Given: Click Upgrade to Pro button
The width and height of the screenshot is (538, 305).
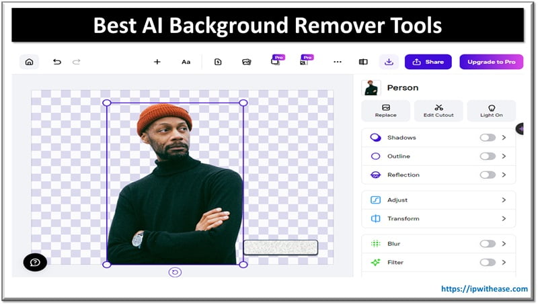Looking at the screenshot, I should [x=492, y=62].
